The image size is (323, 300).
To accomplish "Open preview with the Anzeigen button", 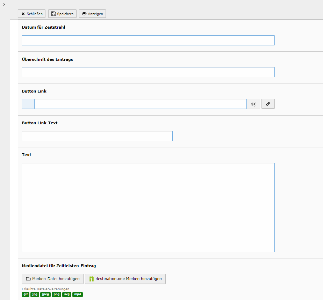I will tap(93, 14).
